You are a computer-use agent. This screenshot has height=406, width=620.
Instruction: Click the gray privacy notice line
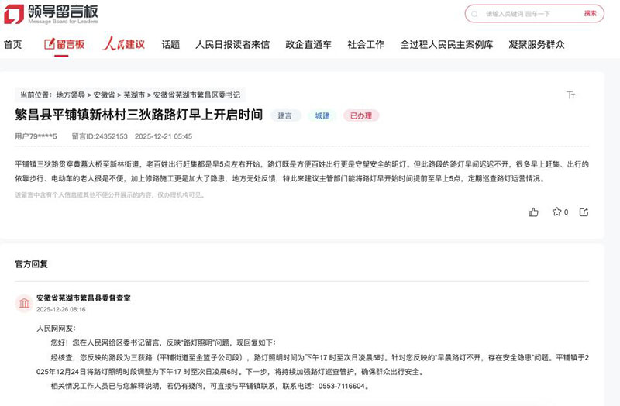110,195
